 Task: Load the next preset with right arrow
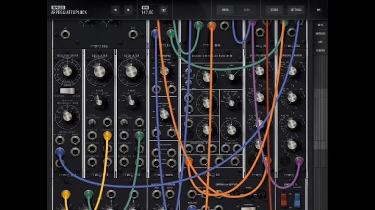click(x=128, y=10)
